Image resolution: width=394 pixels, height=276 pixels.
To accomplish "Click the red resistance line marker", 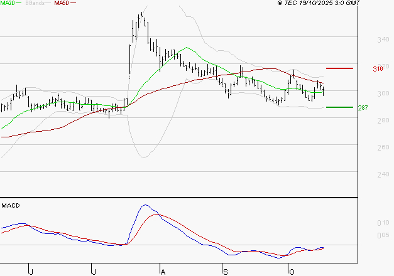I will coord(339,68).
